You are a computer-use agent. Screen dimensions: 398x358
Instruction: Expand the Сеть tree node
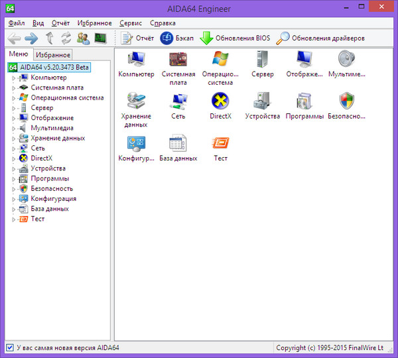coord(13,149)
